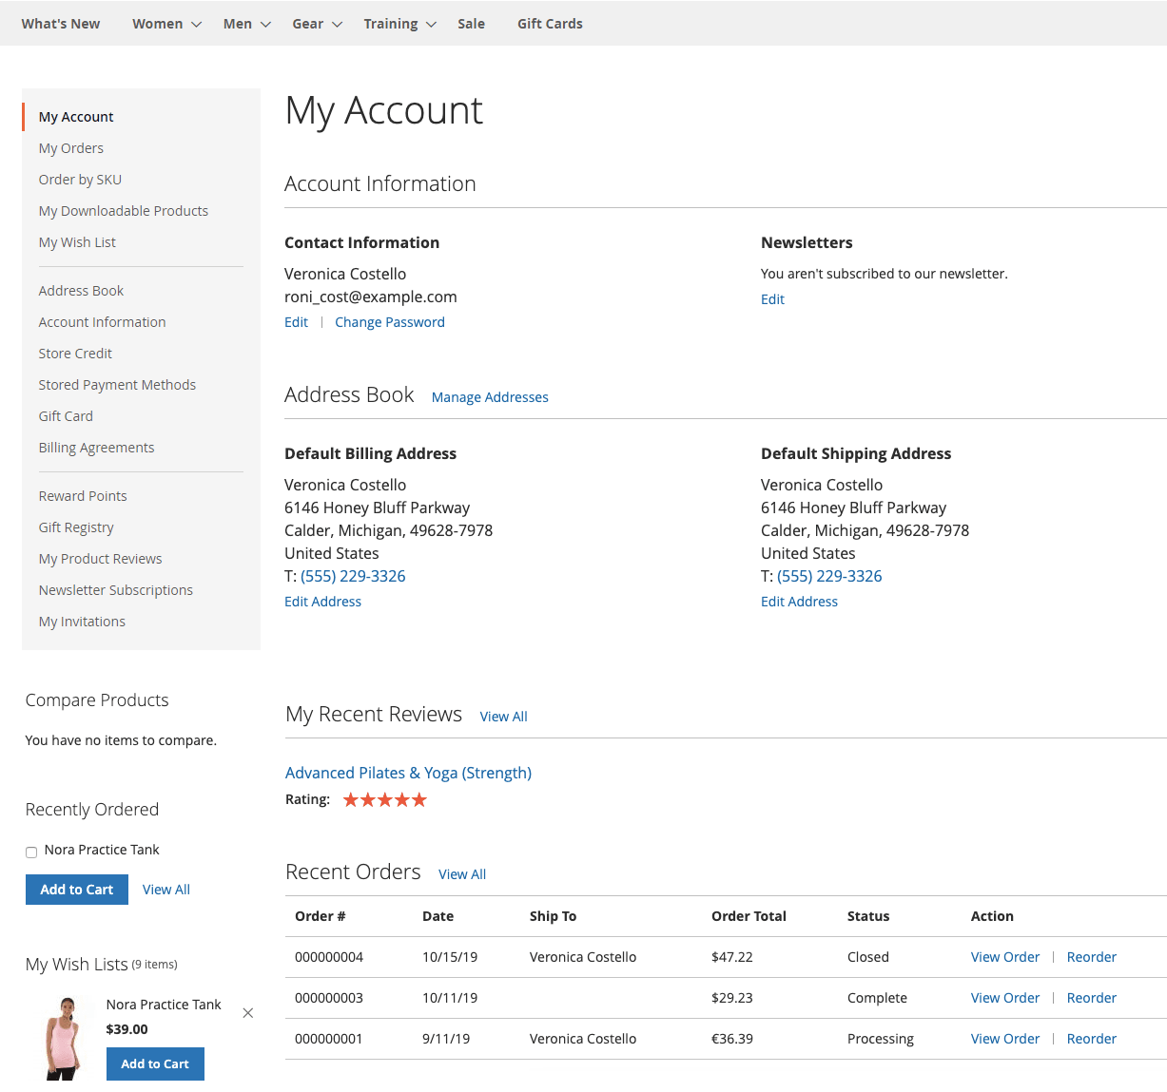Click the Change Password link

coord(390,322)
